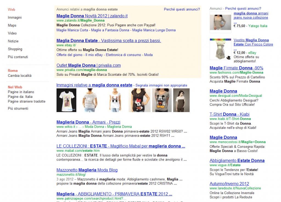Open Maglie Donna Novità 2012 zalando.it ad
The height and width of the screenshot is (202, 281).
coord(92,16)
